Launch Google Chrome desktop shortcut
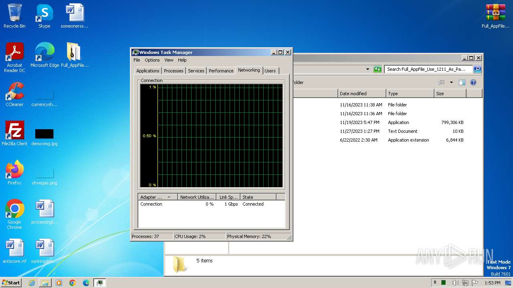Image resolution: width=513 pixels, height=288 pixels. (14, 214)
